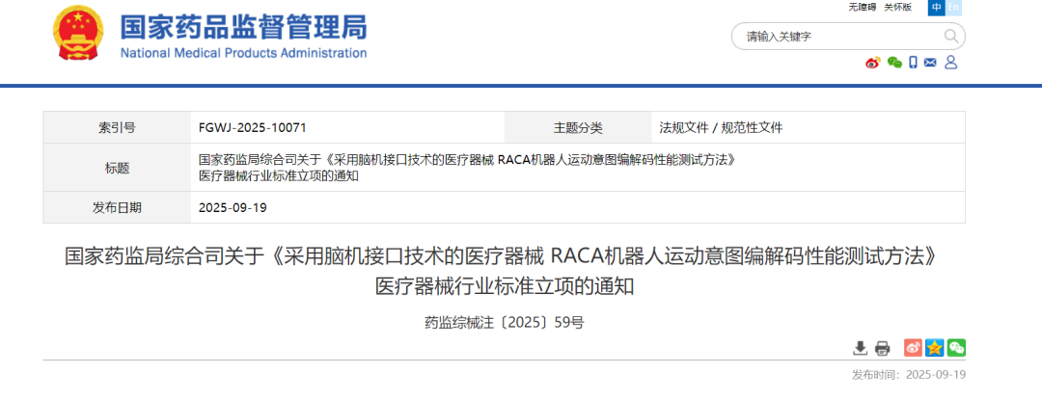Open the user account icon
Viewport: 1042px width, 399px height.
point(950,63)
